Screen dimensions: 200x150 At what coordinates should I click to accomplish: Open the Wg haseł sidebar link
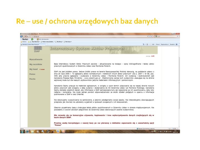point(34,69)
